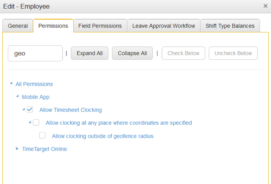Uncheck the Allow Timesheet Clocking checkbox
271x184 pixels.
pyautogui.click(x=30, y=109)
